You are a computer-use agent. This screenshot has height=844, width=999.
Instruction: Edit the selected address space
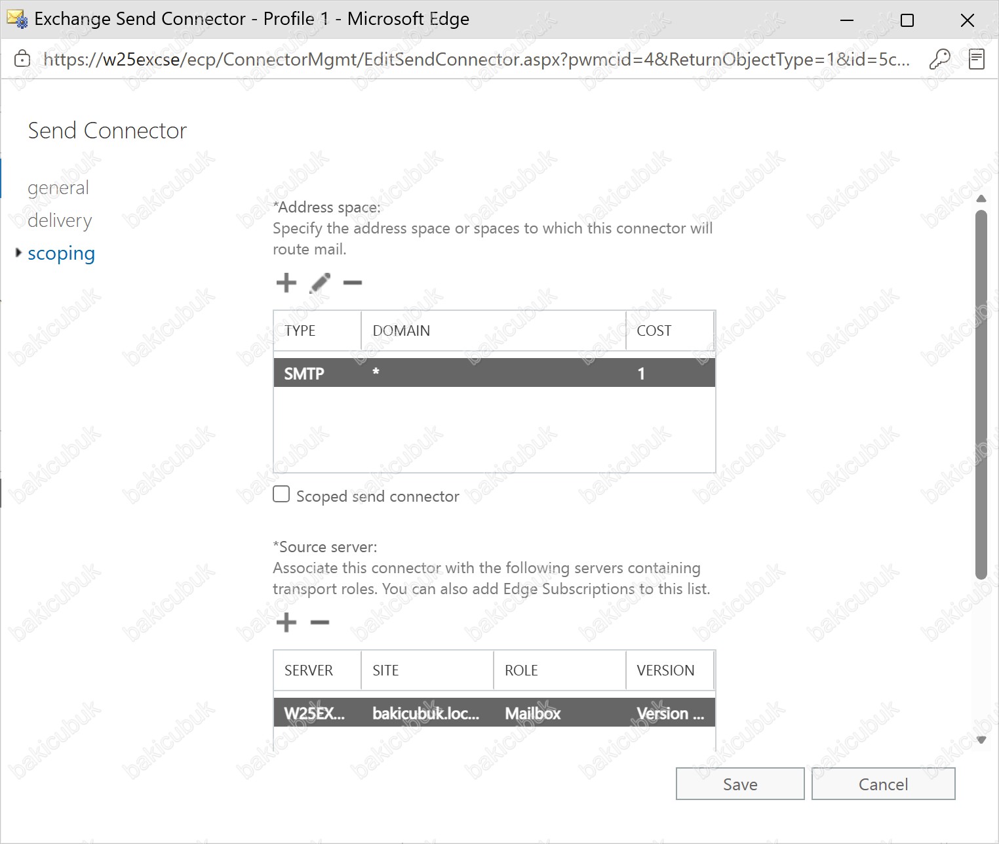(x=320, y=283)
